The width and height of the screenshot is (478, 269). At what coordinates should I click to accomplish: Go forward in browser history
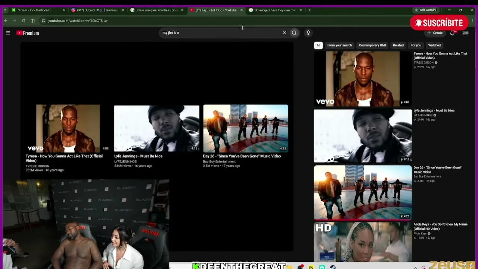(15, 21)
